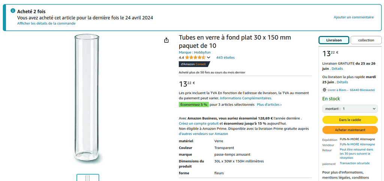Open Plus d'articles chevron link
Viewport: 384px width, 181px height.
[x=269, y=105]
